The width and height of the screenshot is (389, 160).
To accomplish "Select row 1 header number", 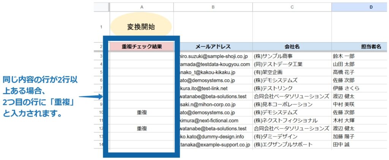I will coord(101,27).
